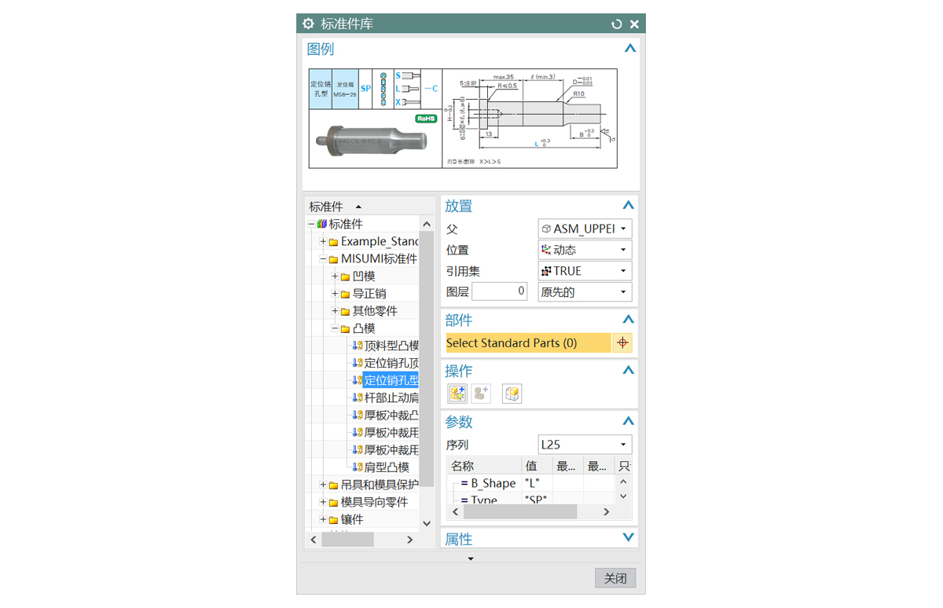
Task: Click the dialog bottom collapse arrow
Action: 471,559
